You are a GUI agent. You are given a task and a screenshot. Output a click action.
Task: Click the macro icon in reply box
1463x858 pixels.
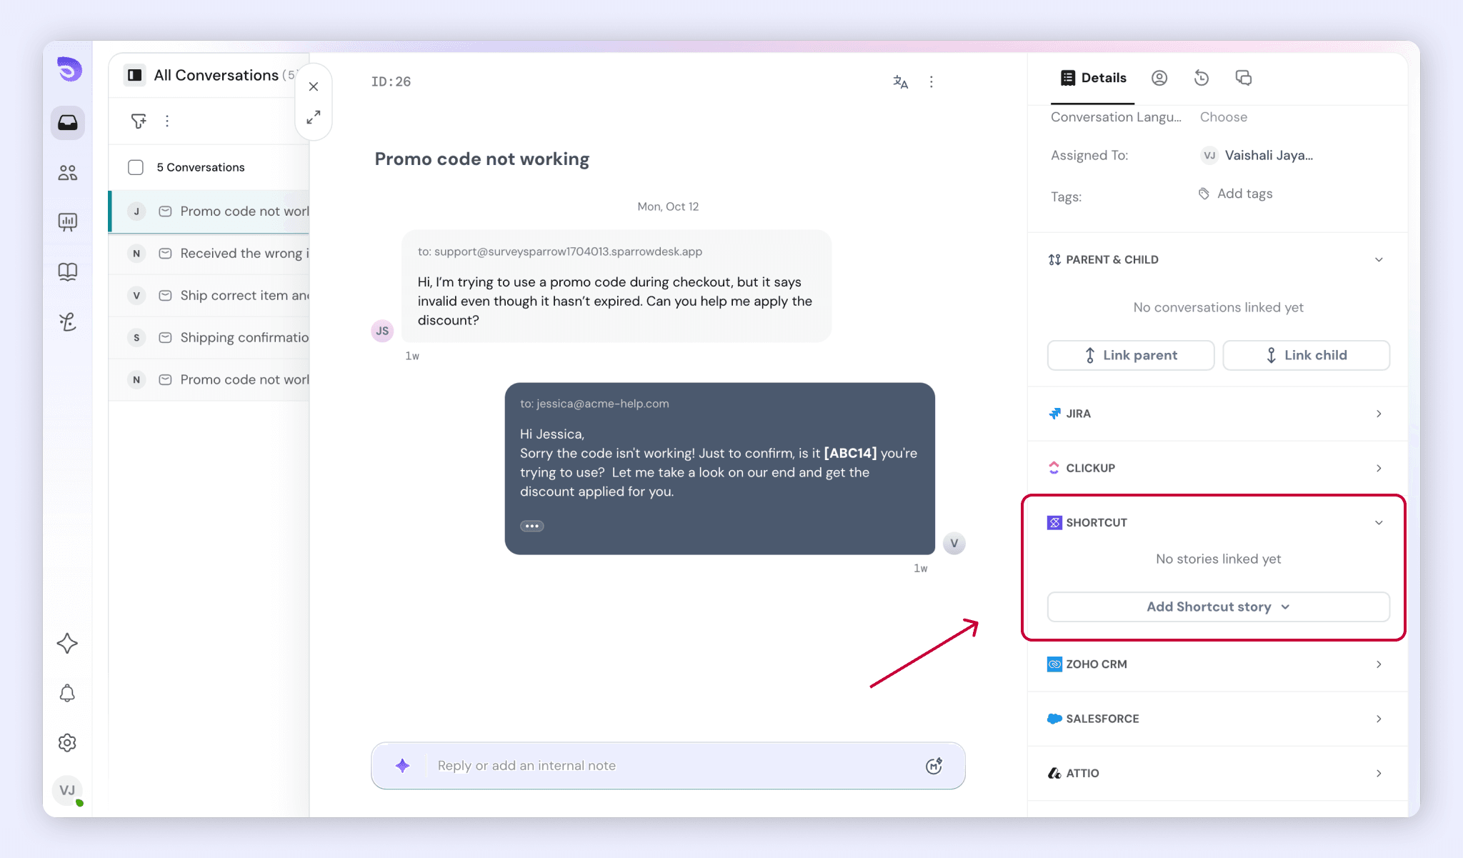[934, 766]
